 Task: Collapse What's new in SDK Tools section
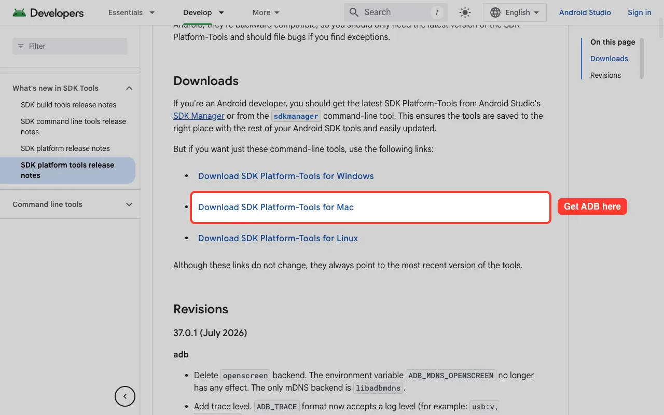point(129,88)
